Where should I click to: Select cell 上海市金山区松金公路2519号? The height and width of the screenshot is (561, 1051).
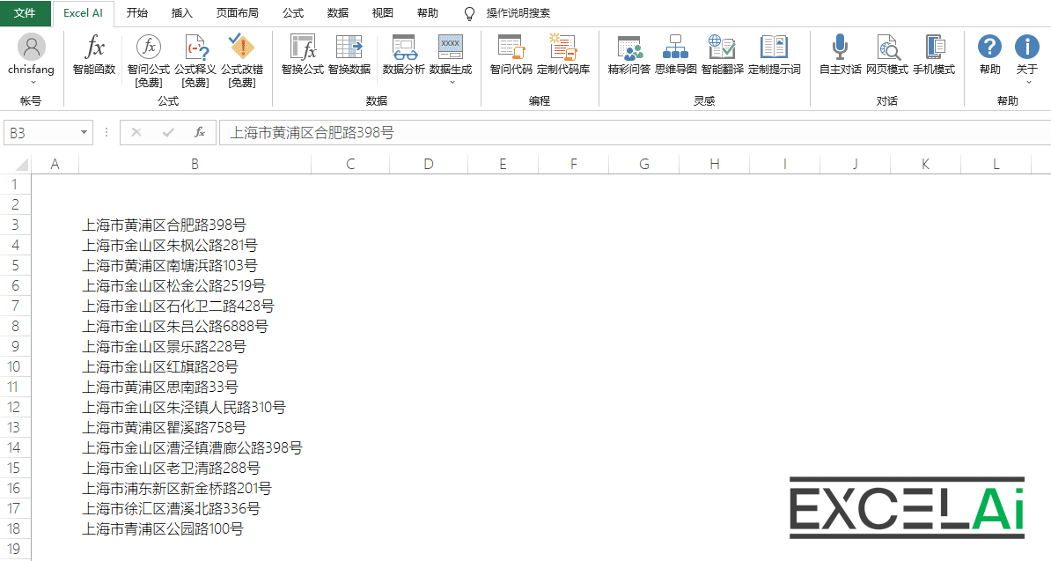pyautogui.click(x=195, y=285)
